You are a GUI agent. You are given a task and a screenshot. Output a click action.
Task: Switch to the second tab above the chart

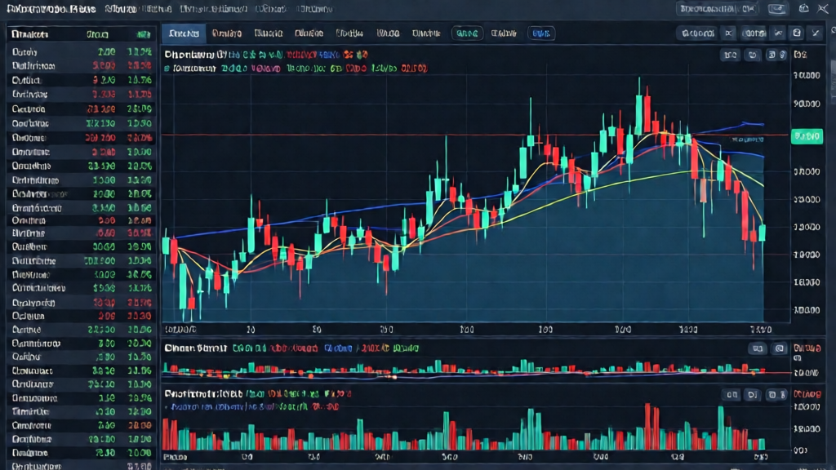point(227,33)
